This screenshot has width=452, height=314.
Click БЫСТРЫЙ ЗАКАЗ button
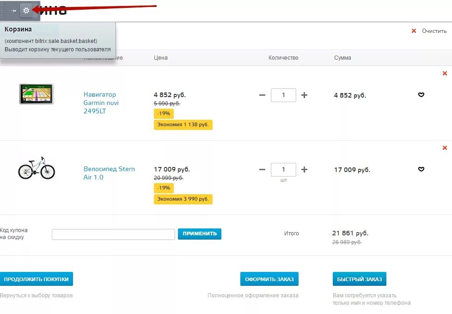coord(360,279)
